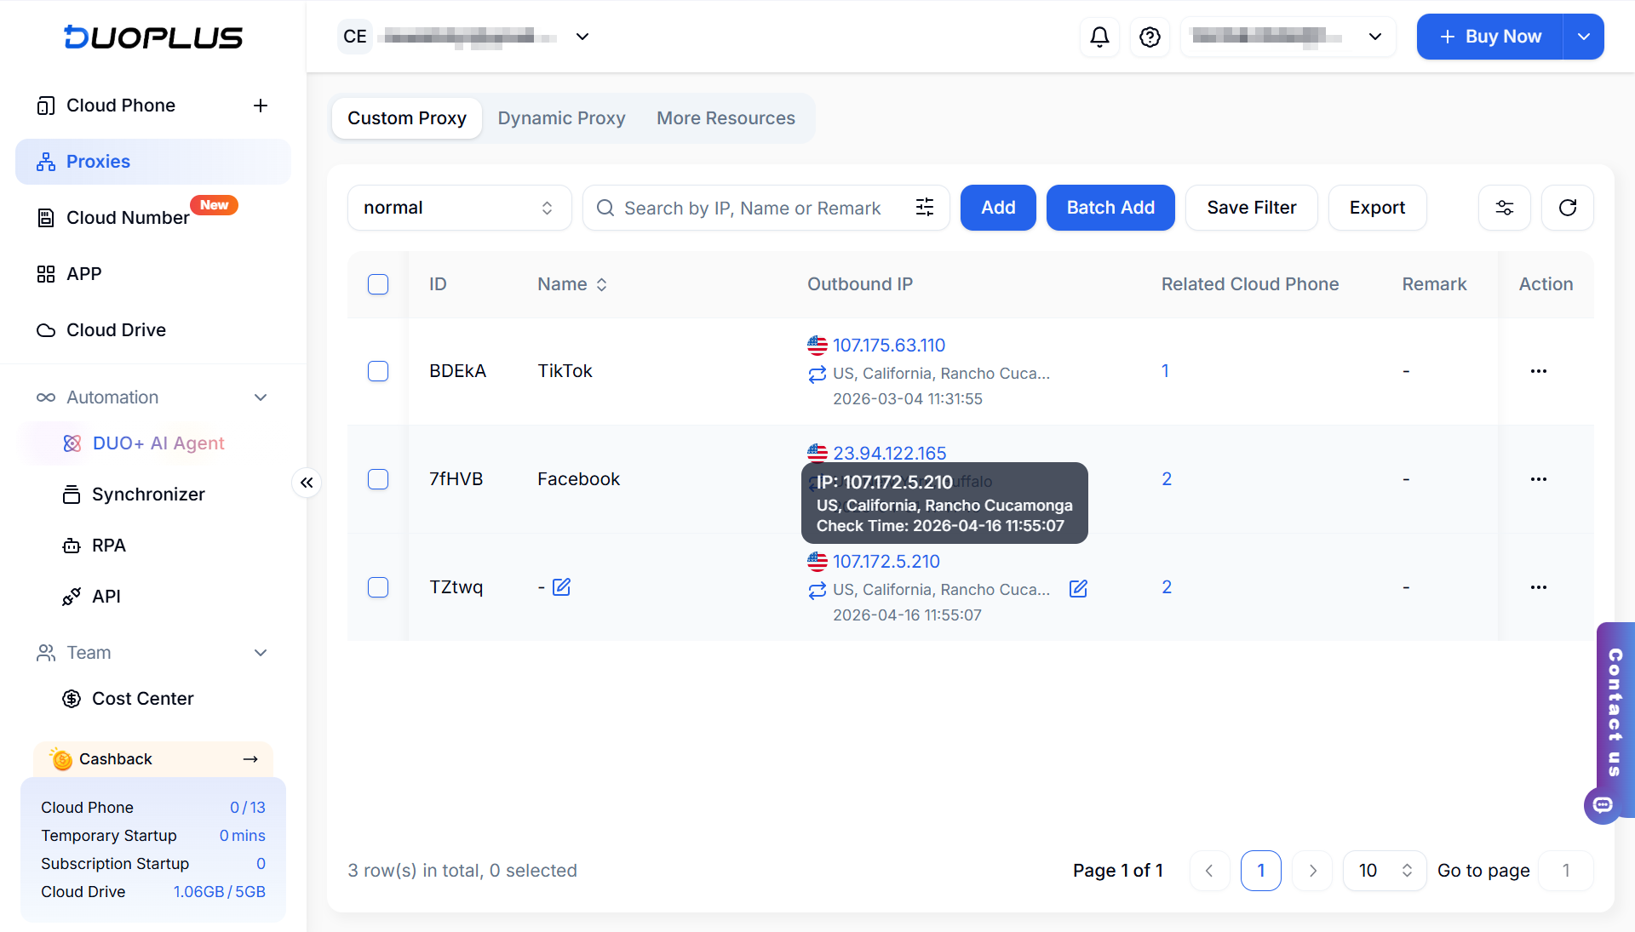Open the chat bubble support icon

click(1603, 805)
